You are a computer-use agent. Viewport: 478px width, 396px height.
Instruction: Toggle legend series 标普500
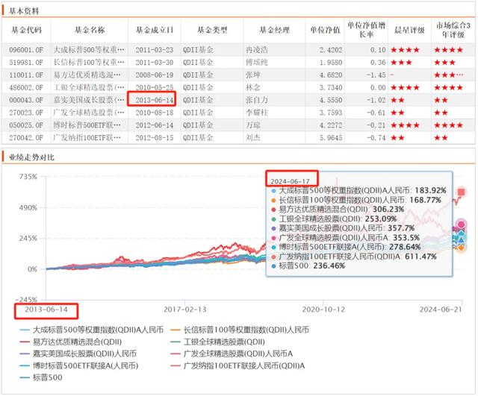tap(40, 377)
